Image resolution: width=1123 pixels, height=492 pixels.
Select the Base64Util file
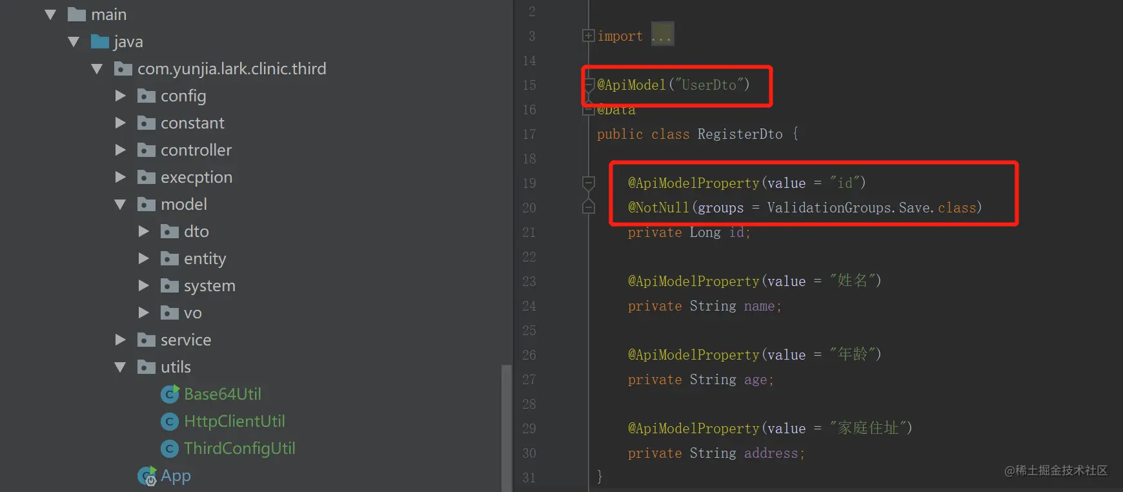[x=223, y=394]
